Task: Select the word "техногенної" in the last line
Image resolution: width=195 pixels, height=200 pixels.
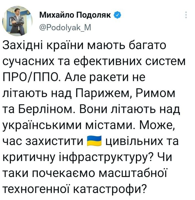Action: 36,189
